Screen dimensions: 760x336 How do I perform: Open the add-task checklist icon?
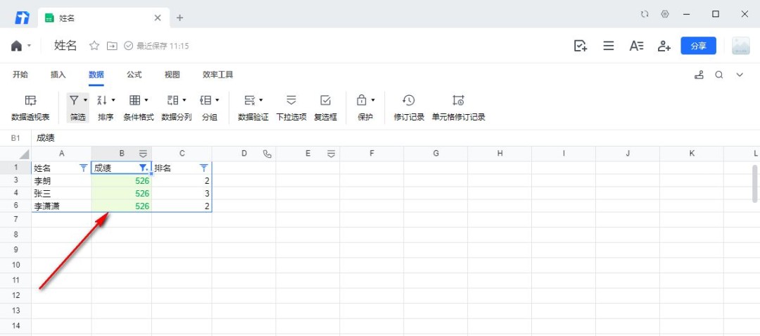[x=580, y=46]
